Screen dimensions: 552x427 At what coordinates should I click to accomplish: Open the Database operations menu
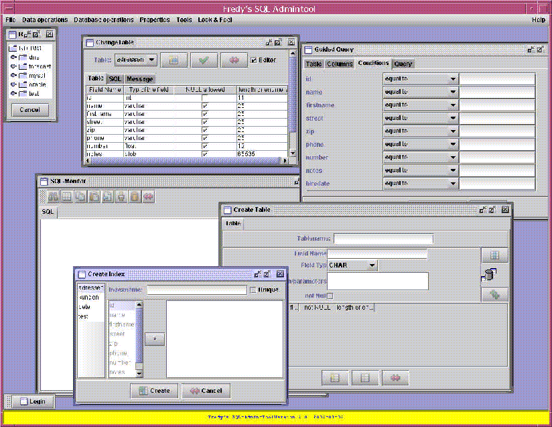click(103, 19)
